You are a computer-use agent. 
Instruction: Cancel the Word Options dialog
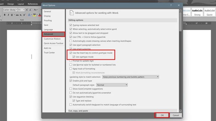click(x=176, y=115)
